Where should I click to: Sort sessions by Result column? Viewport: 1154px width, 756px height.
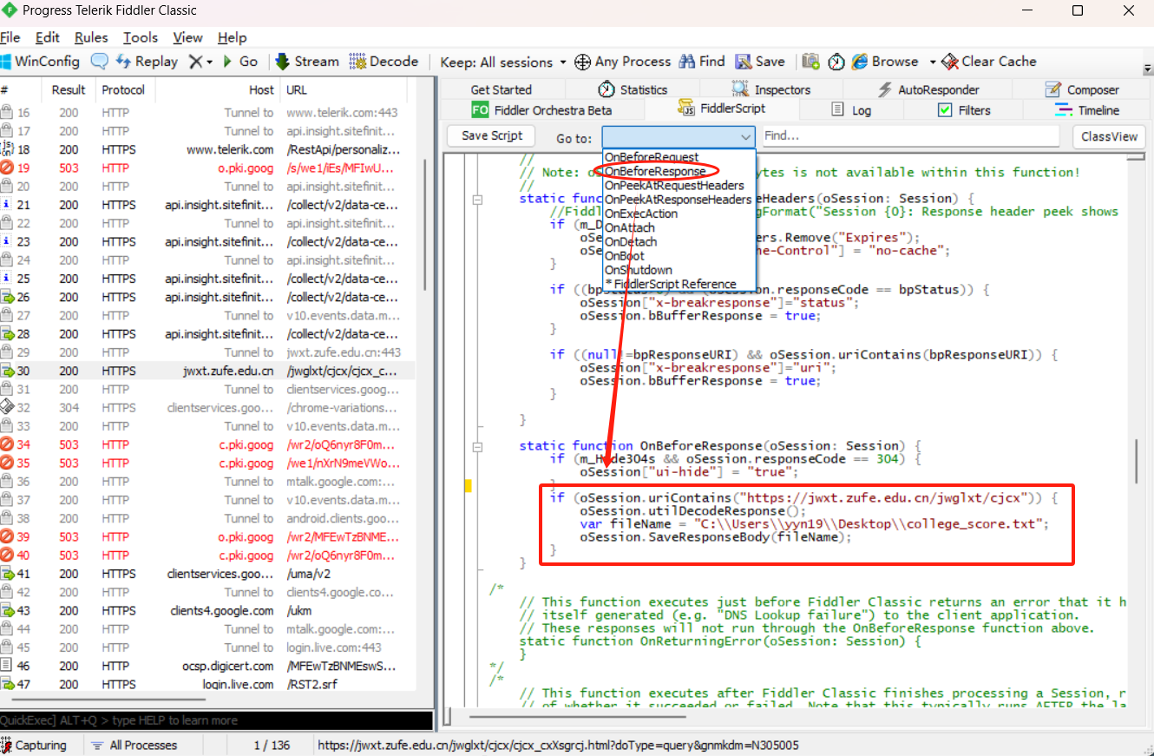click(x=69, y=89)
